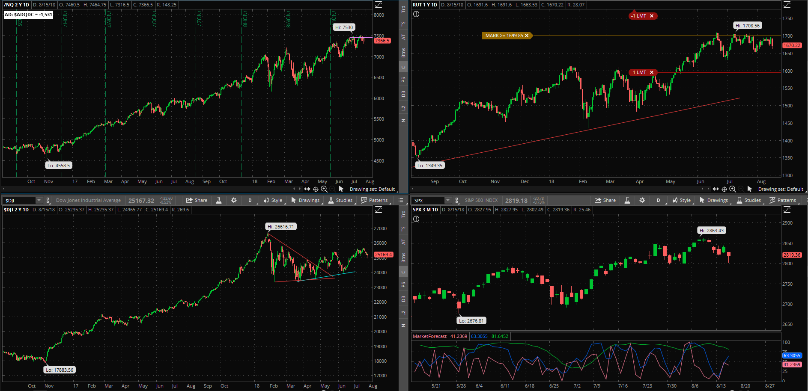Viewport: 808px width, 391px height.
Task: Click the symbol link clip icon beside $DJI
Action: pos(48,200)
